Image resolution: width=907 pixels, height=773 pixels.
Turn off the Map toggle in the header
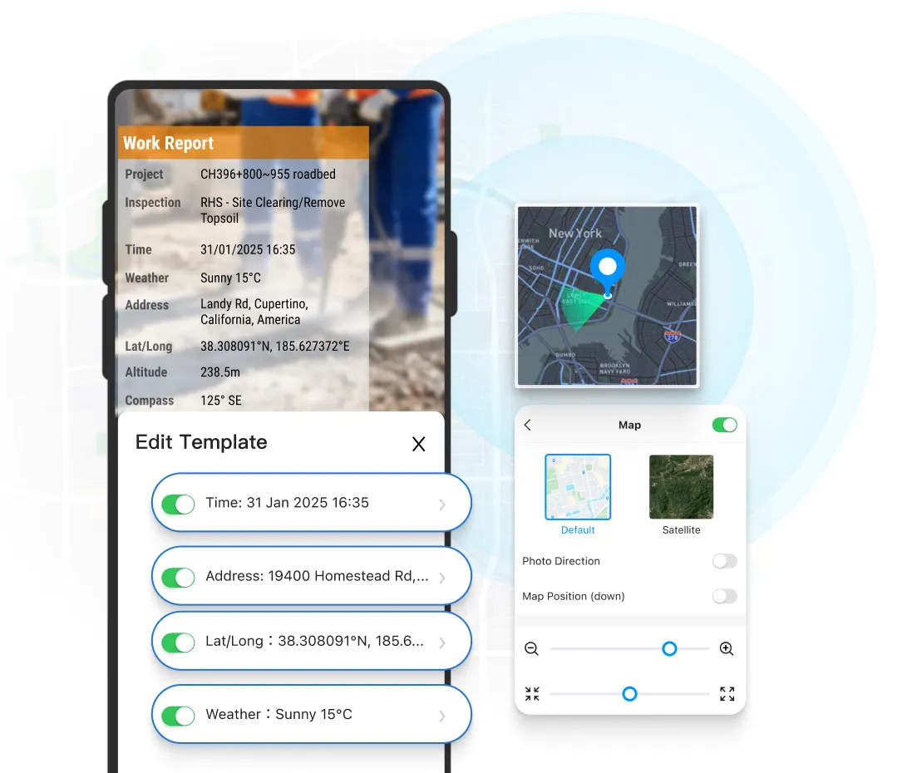(724, 425)
